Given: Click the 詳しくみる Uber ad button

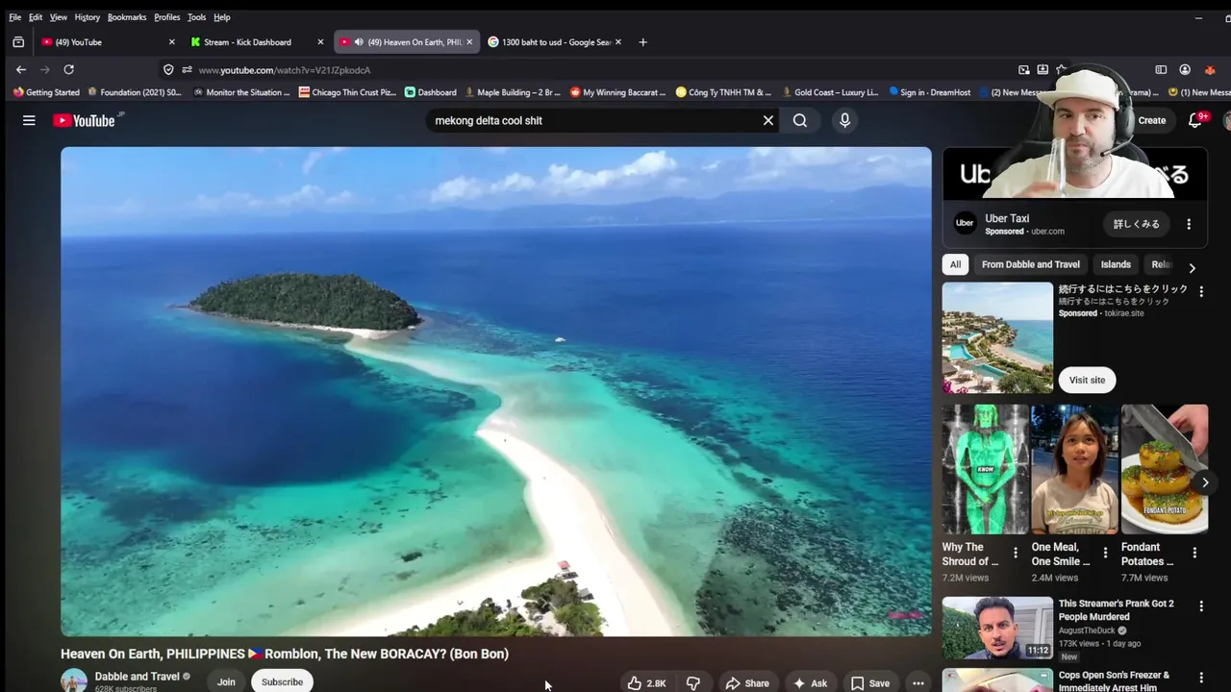Looking at the screenshot, I should [1137, 224].
